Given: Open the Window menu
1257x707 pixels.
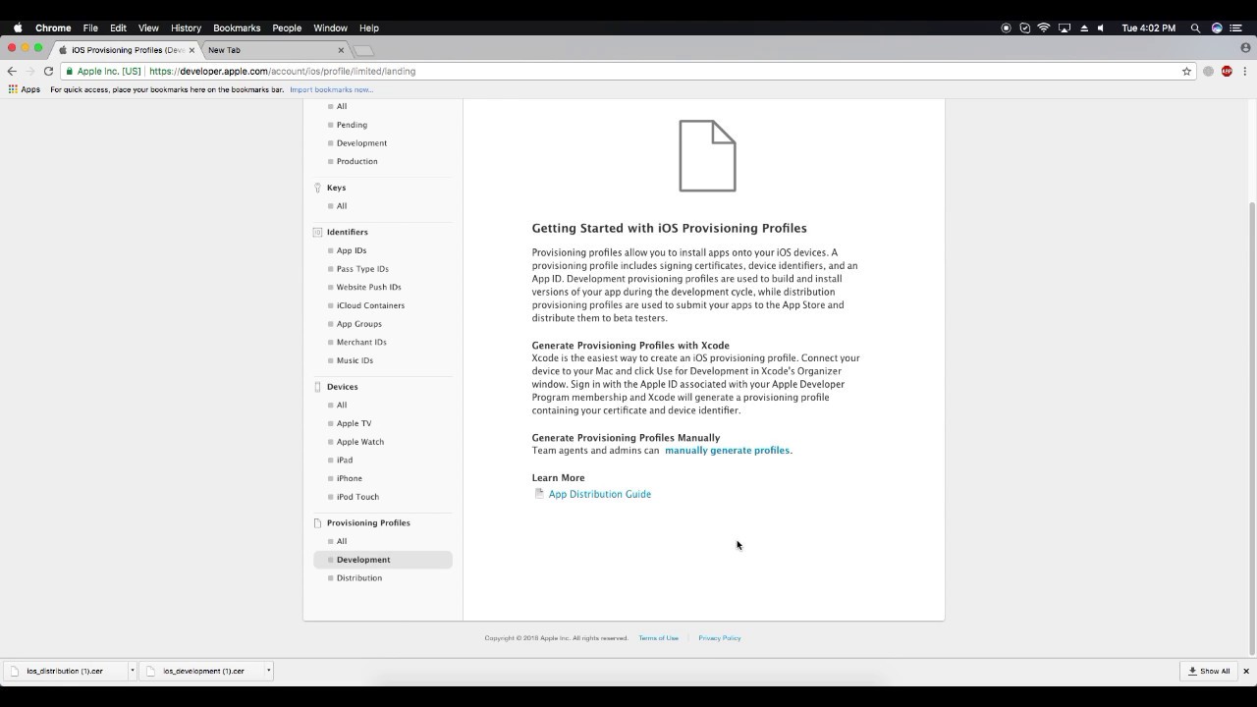Looking at the screenshot, I should [330, 27].
